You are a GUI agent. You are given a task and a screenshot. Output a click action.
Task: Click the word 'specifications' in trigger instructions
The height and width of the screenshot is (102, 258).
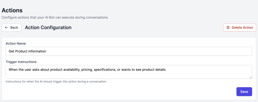105,70
